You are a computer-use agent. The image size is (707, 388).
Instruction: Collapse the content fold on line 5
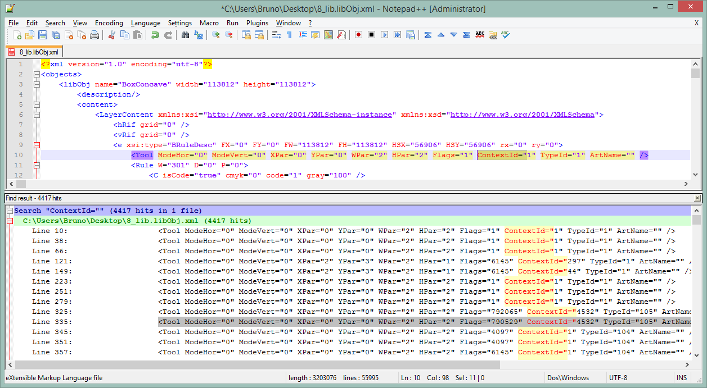pyautogui.click(x=37, y=104)
